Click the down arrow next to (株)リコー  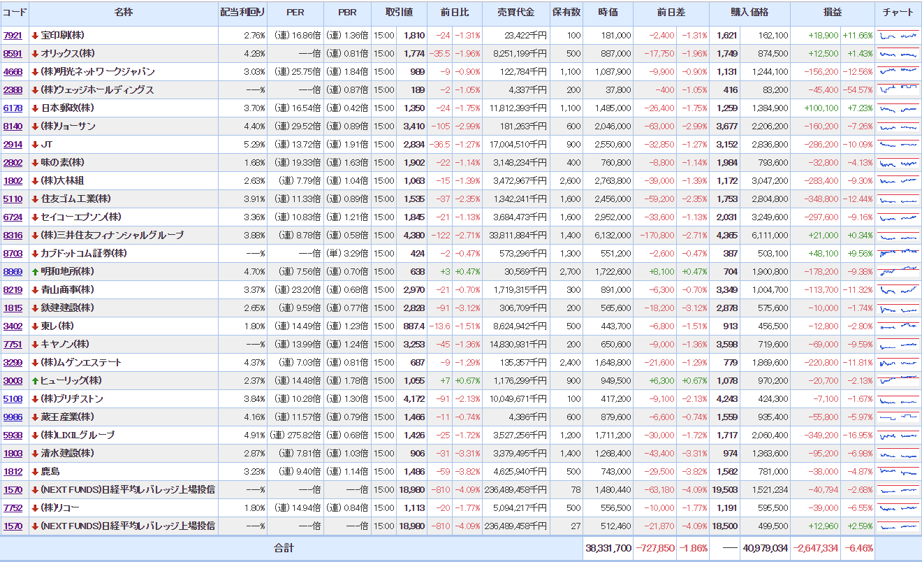pos(35,508)
